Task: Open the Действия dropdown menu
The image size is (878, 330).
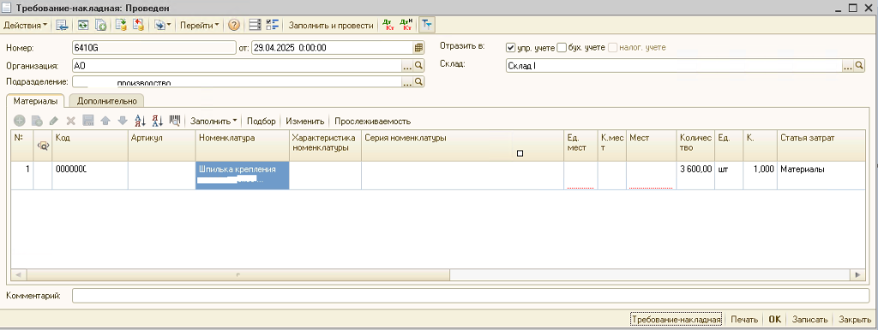Action: 26,25
